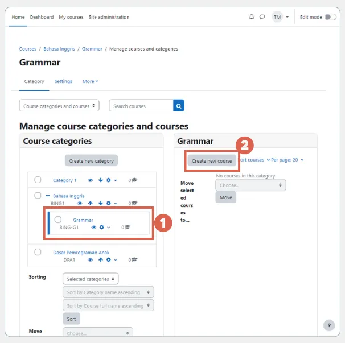
Task: Open Move categories Choose dropdown at bottom
Action: pos(98,333)
